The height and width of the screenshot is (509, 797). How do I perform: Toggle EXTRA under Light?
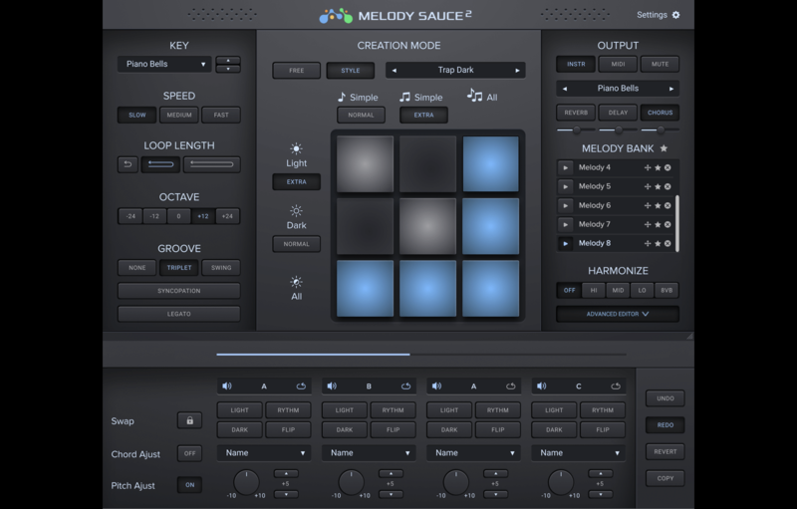click(x=296, y=182)
